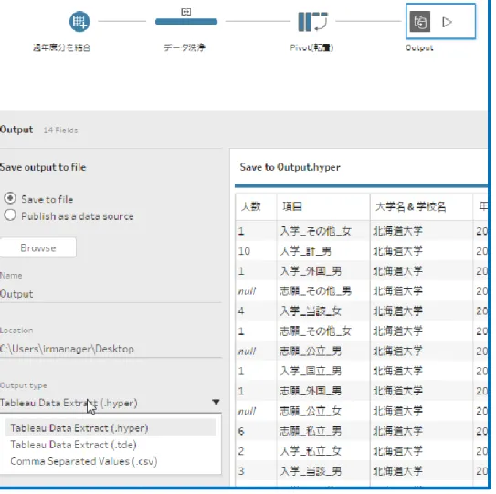Choose the Save to file option

click(x=10, y=198)
